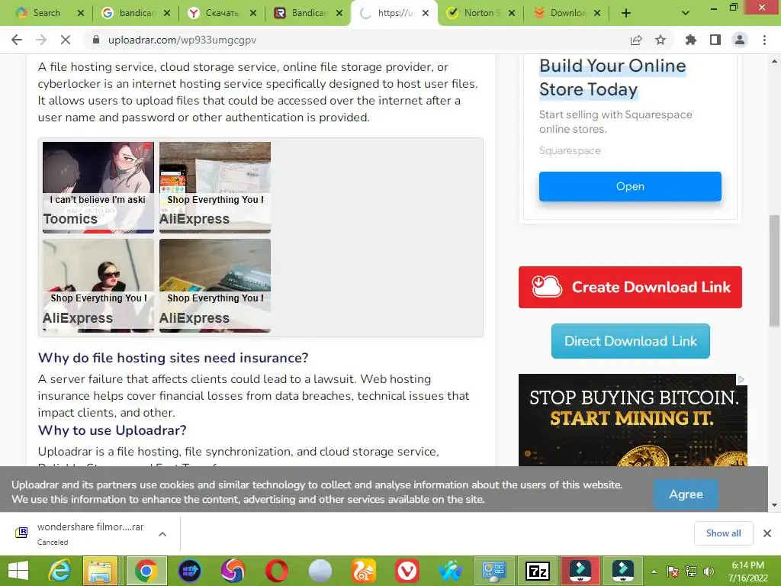Click AdChoices icon on Bitcoin ad
Image resolution: width=781 pixels, height=586 pixels.
point(741,380)
